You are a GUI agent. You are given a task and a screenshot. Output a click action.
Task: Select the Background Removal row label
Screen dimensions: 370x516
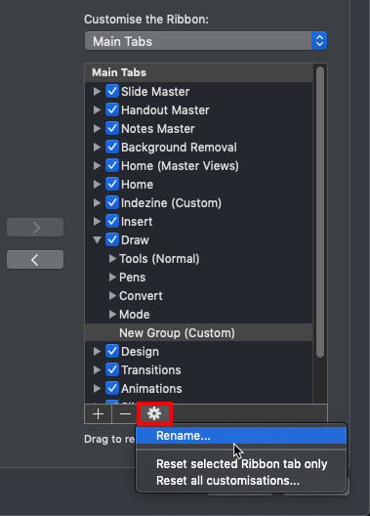point(179,148)
